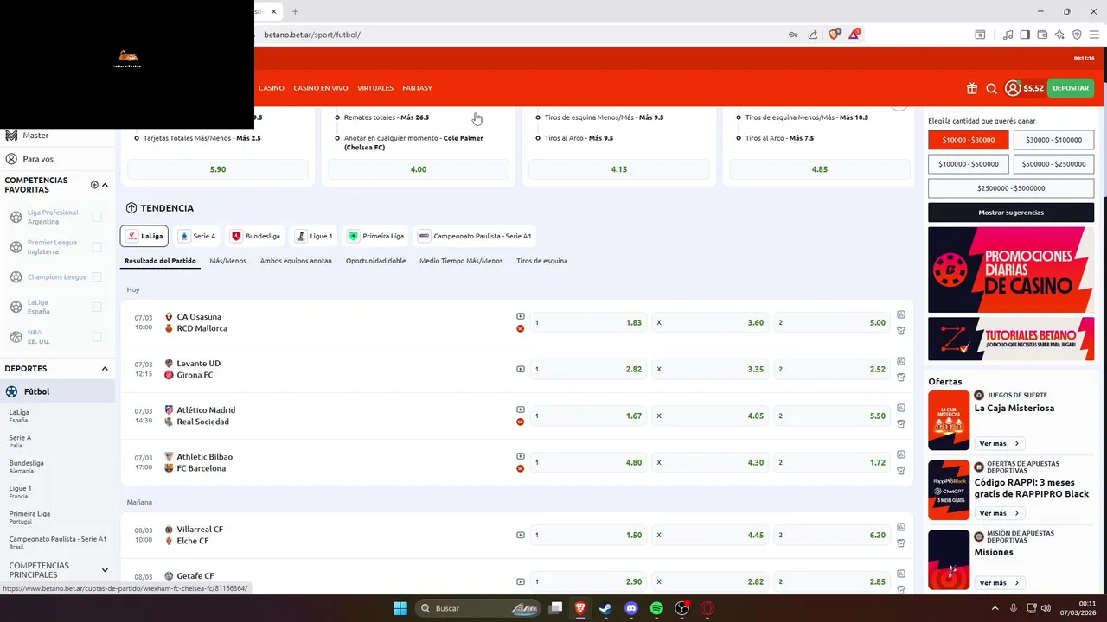Tick the NBA EE. UU. checkbox

[97, 337]
